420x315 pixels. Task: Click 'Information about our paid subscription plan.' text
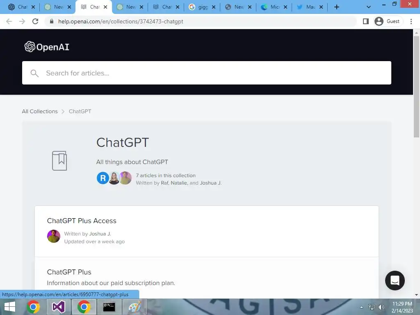[x=111, y=283]
